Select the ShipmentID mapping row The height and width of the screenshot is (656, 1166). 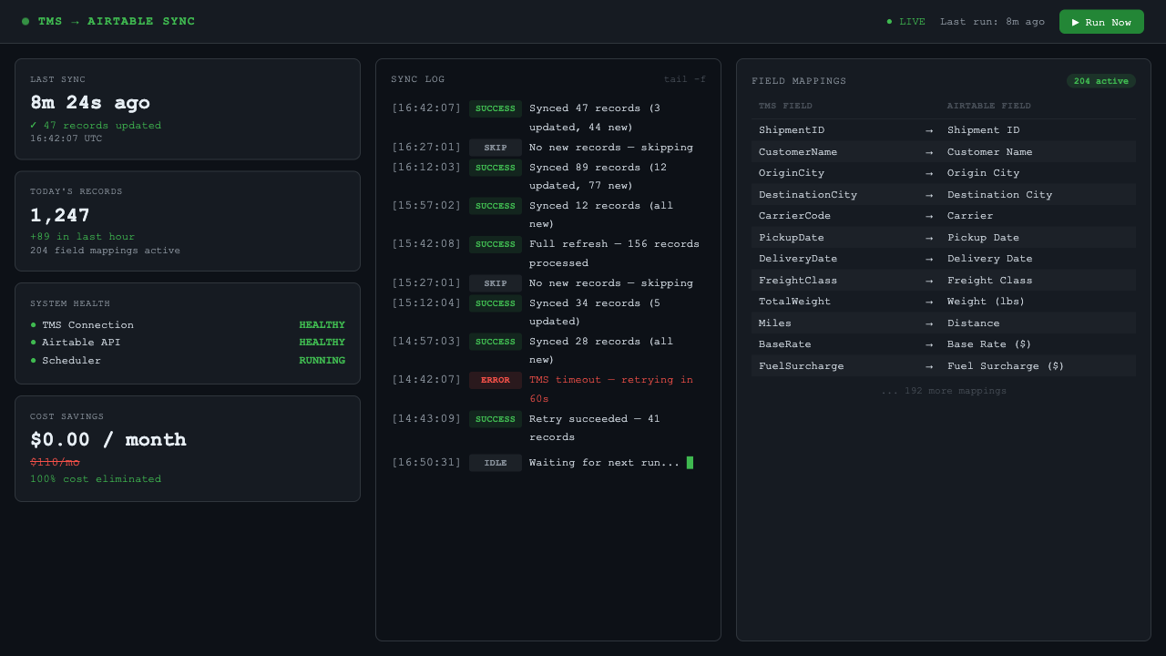944,130
